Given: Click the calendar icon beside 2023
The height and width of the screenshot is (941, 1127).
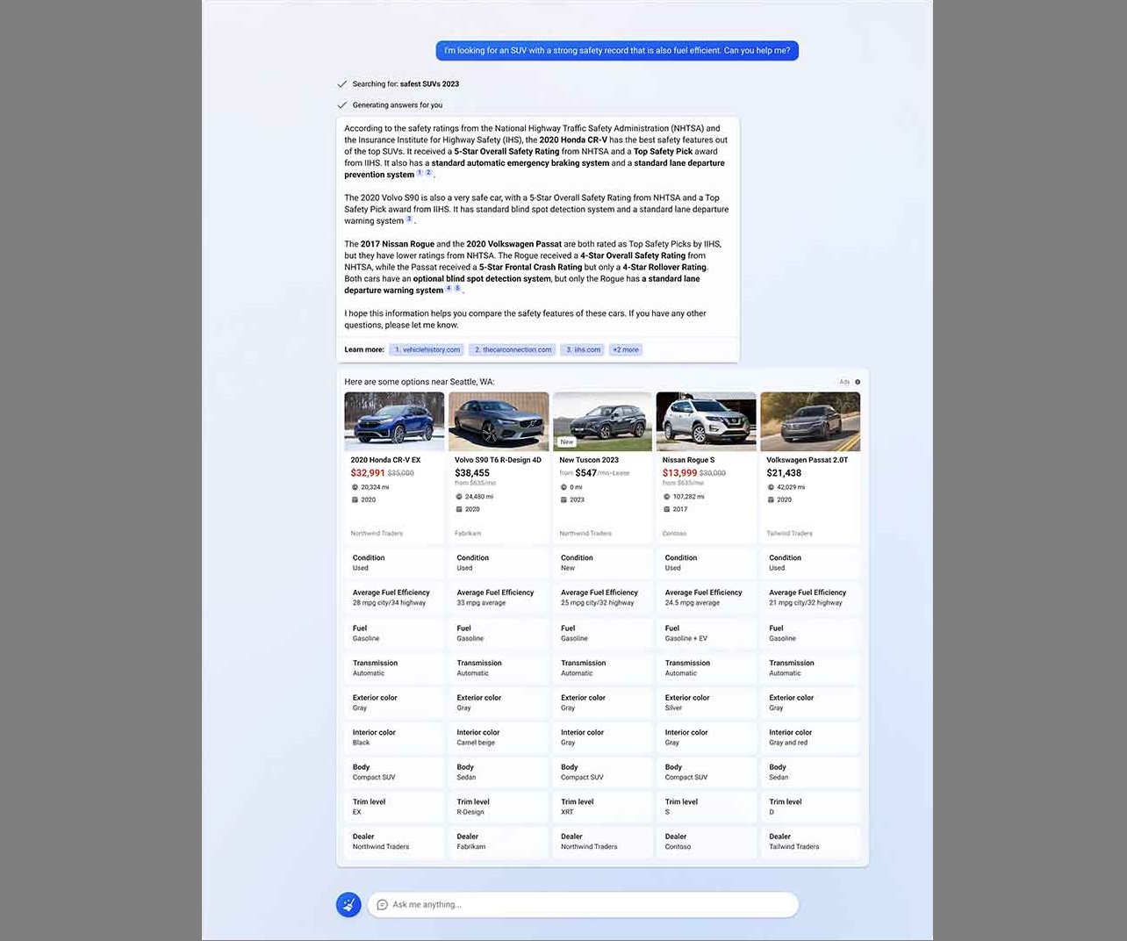Looking at the screenshot, I should click(x=563, y=499).
